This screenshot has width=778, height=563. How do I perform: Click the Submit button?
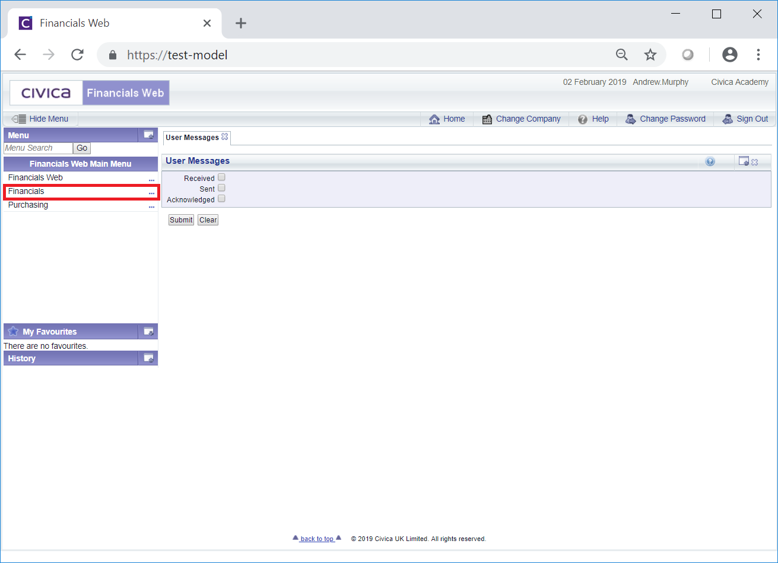tap(181, 220)
